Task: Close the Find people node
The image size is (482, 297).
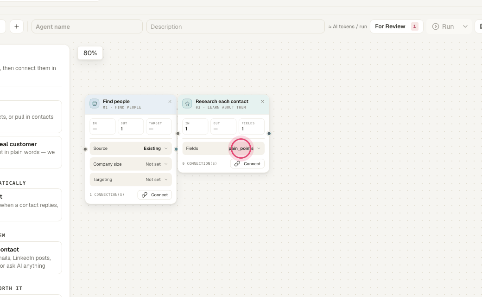Action: 170,102
